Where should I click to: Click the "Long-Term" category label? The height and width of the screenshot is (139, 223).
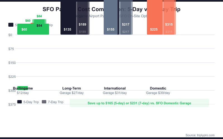coord(72,88)
